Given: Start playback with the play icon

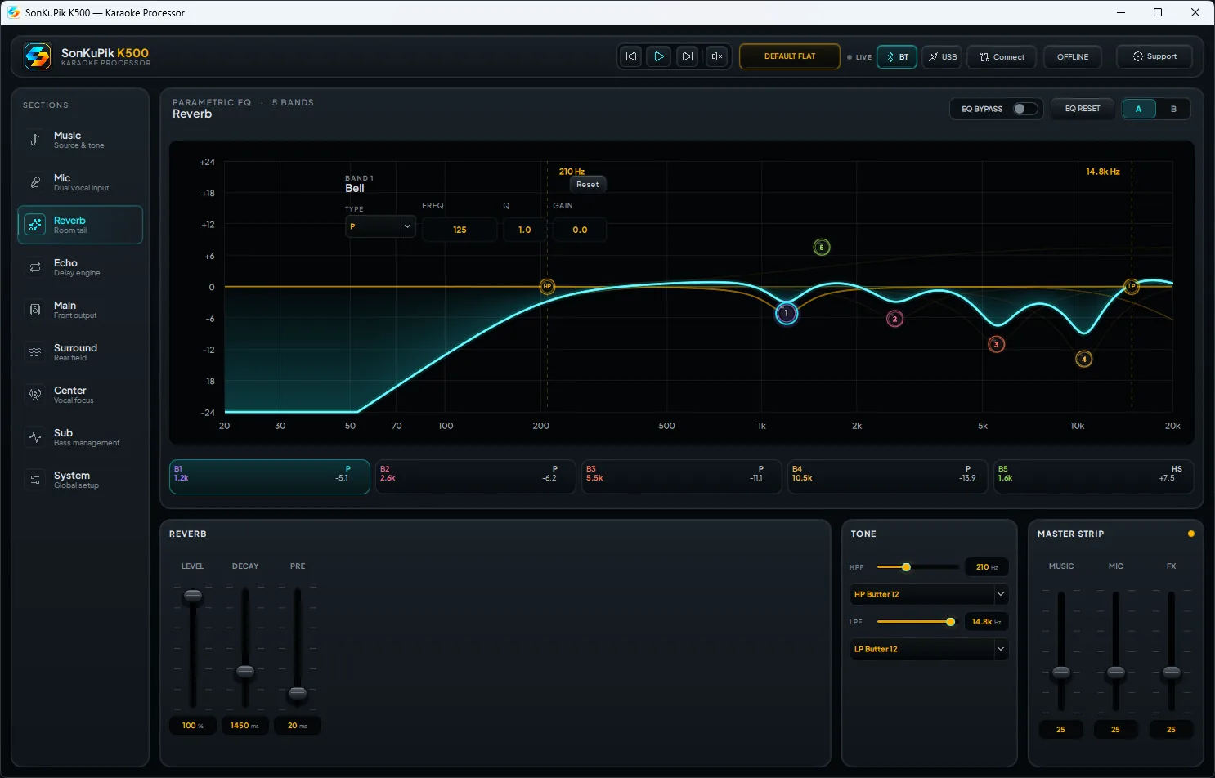Looking at the screenshot, I should click(x=659, y=56).
